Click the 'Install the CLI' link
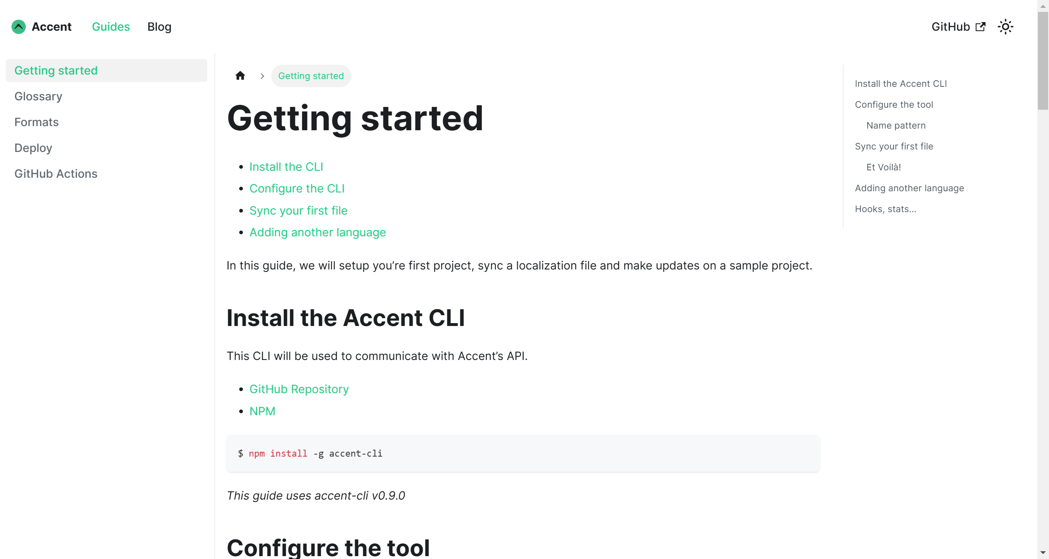This screenshot has height=559, width=1049. [286, 167]
